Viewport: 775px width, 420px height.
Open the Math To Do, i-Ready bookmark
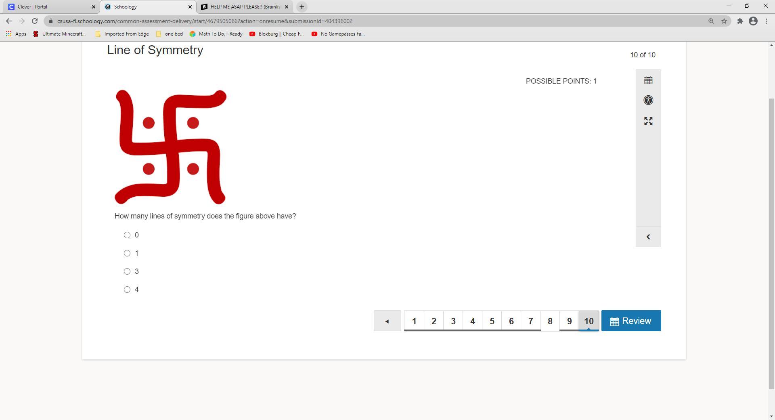[x=216, y=34]
